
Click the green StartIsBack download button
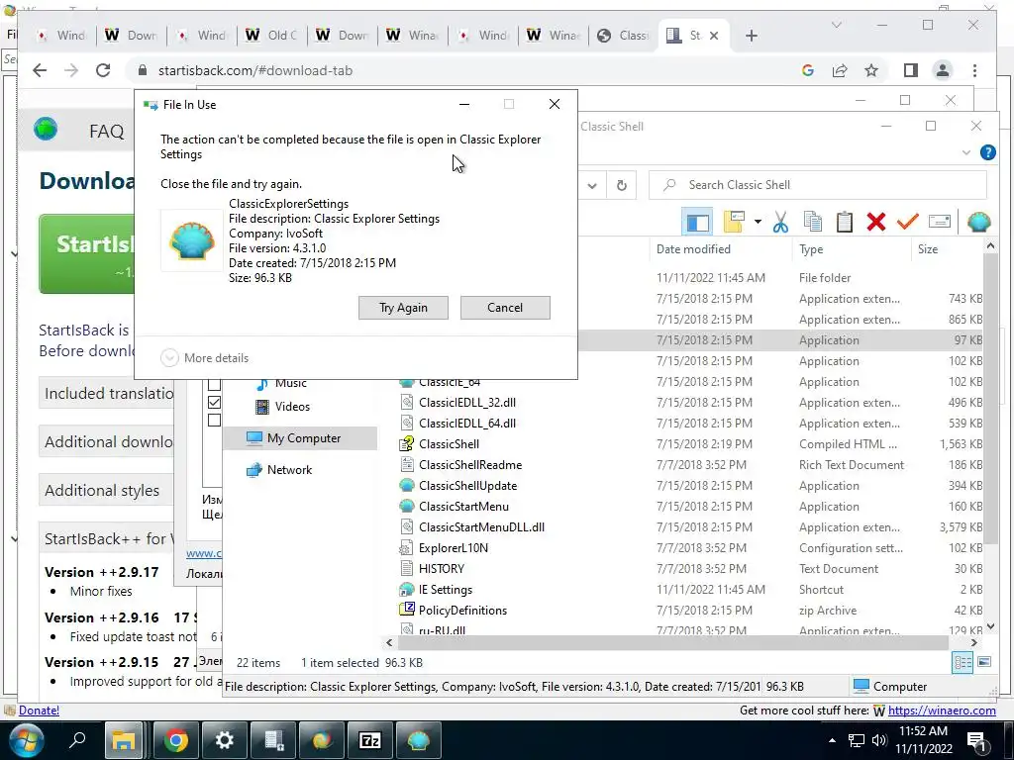(x=87, y=253)
